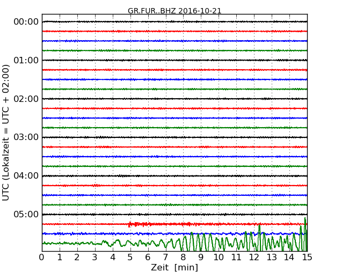Click the 01:00 time label
Image resolution: width=349 pixels, height=279 pixels.
[26, 60]
